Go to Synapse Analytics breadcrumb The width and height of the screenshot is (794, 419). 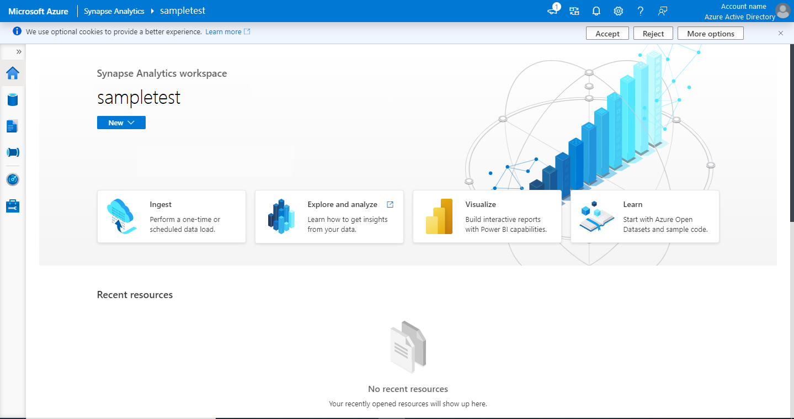[x=114, y=11]
